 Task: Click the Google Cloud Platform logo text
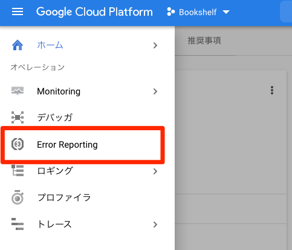click(94, 12)
